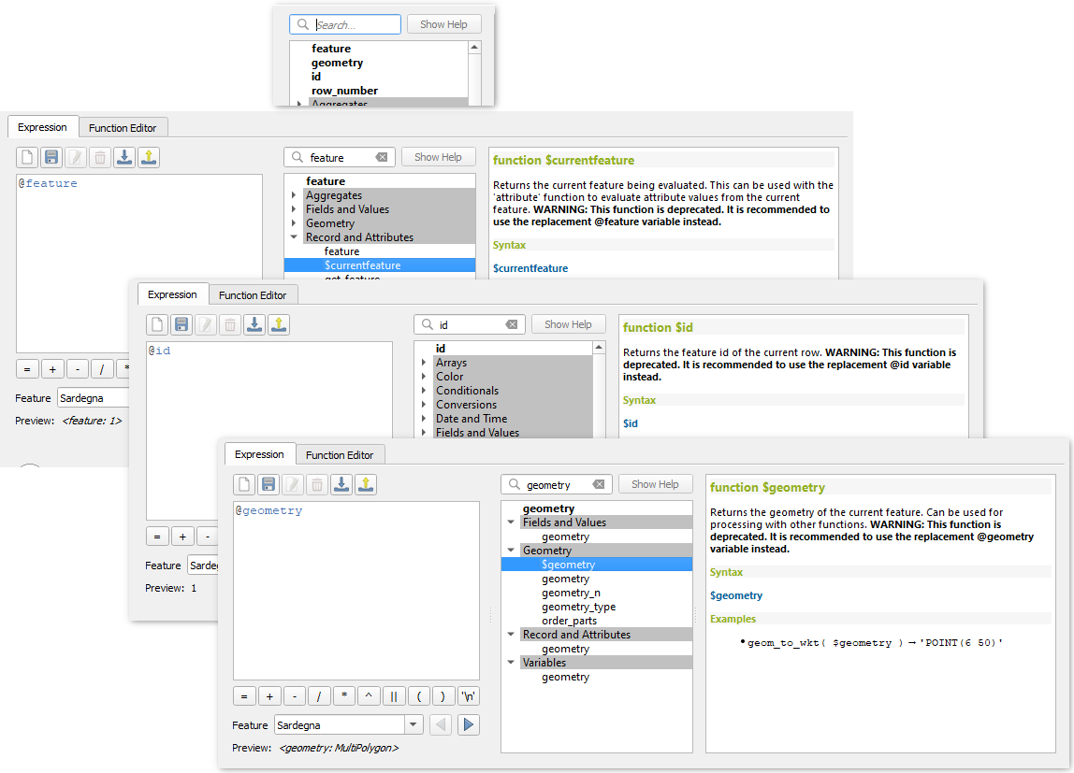Open the Feature dropdown showing Sardegna
Viewport: 1074px width, 773px height.
pyautogui.click(x=414, y=724)
